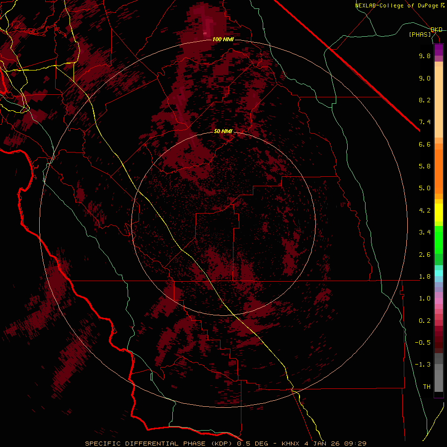Click the TH threshold label
The height and width of the screenshot is (447, 447).
(x=427, y=387)
